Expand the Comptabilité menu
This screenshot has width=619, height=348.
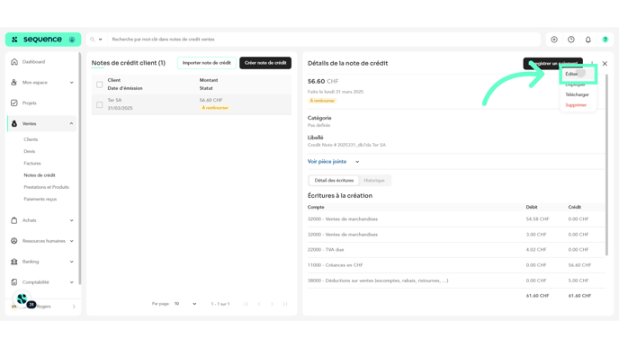tap(71, 282)
